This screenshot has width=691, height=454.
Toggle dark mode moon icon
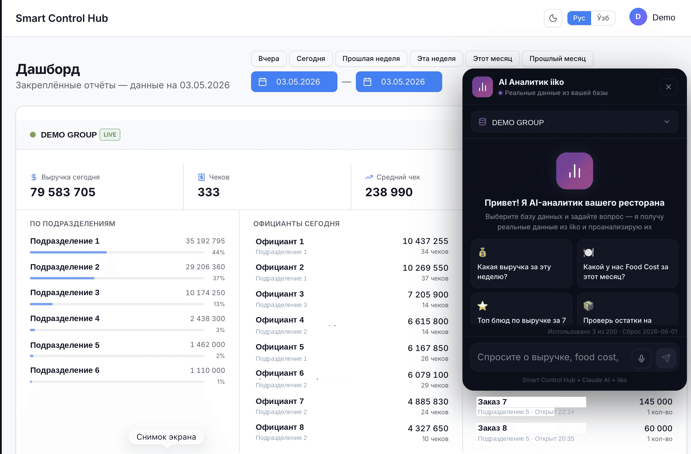pos(553,18)
